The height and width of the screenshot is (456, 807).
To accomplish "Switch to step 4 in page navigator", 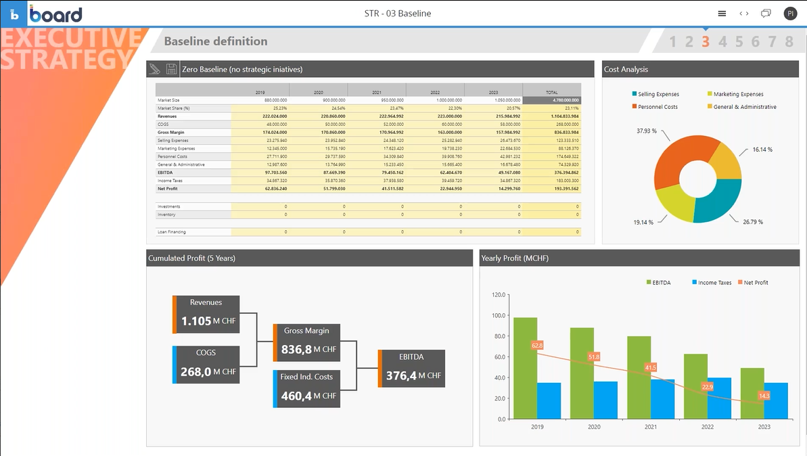I will pyautogui.click(x=722, y=42).
